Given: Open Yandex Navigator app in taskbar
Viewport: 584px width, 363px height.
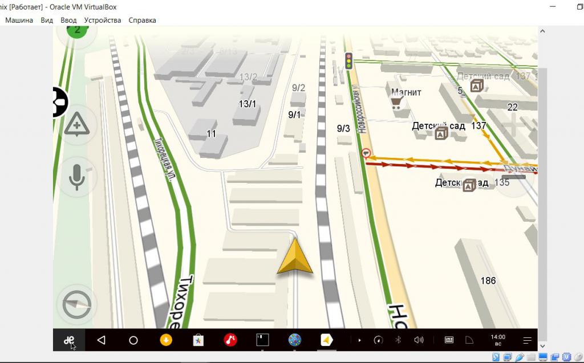Looking at the screenshot, I should (x=327, y=340).
